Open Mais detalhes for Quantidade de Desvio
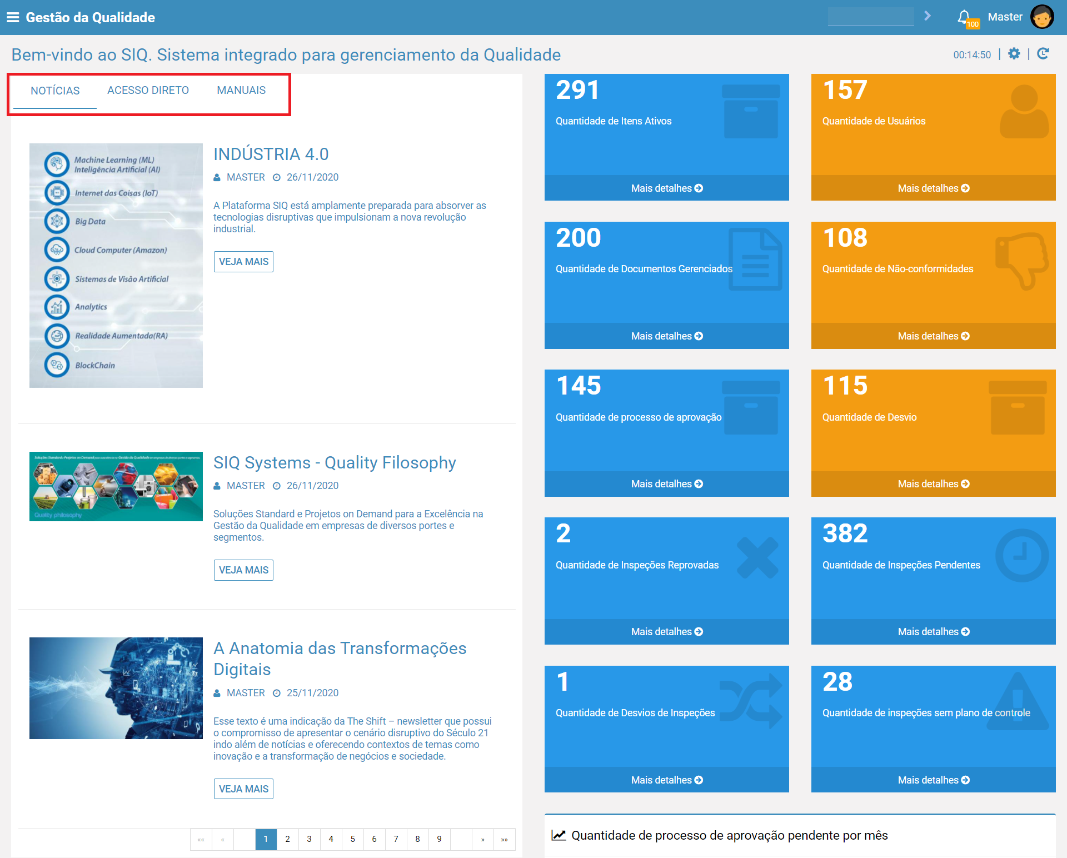The height and width of the screenshot is (858, 1067). [x=934, y=484]
